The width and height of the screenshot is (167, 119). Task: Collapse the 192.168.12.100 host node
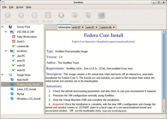point(6,32)
